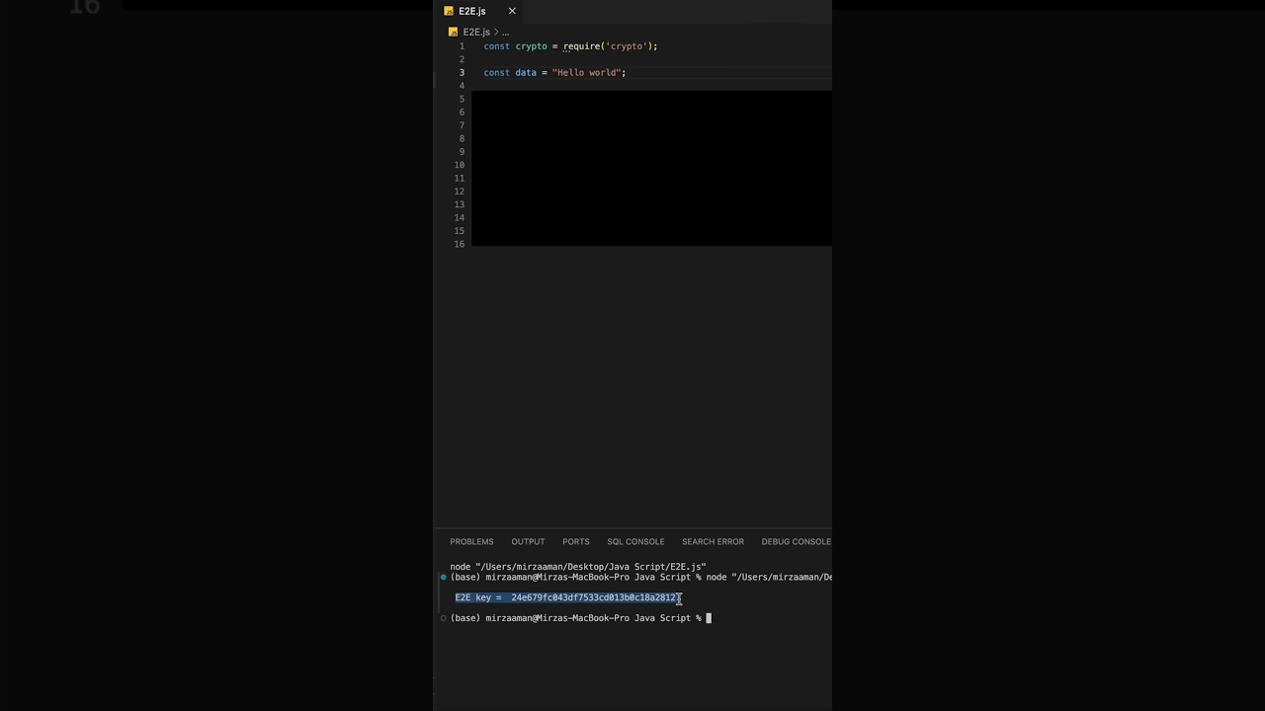Click the JS icon in the breadcrumb bar
This screenshot has width=1265, height=711.
(453, 32)
